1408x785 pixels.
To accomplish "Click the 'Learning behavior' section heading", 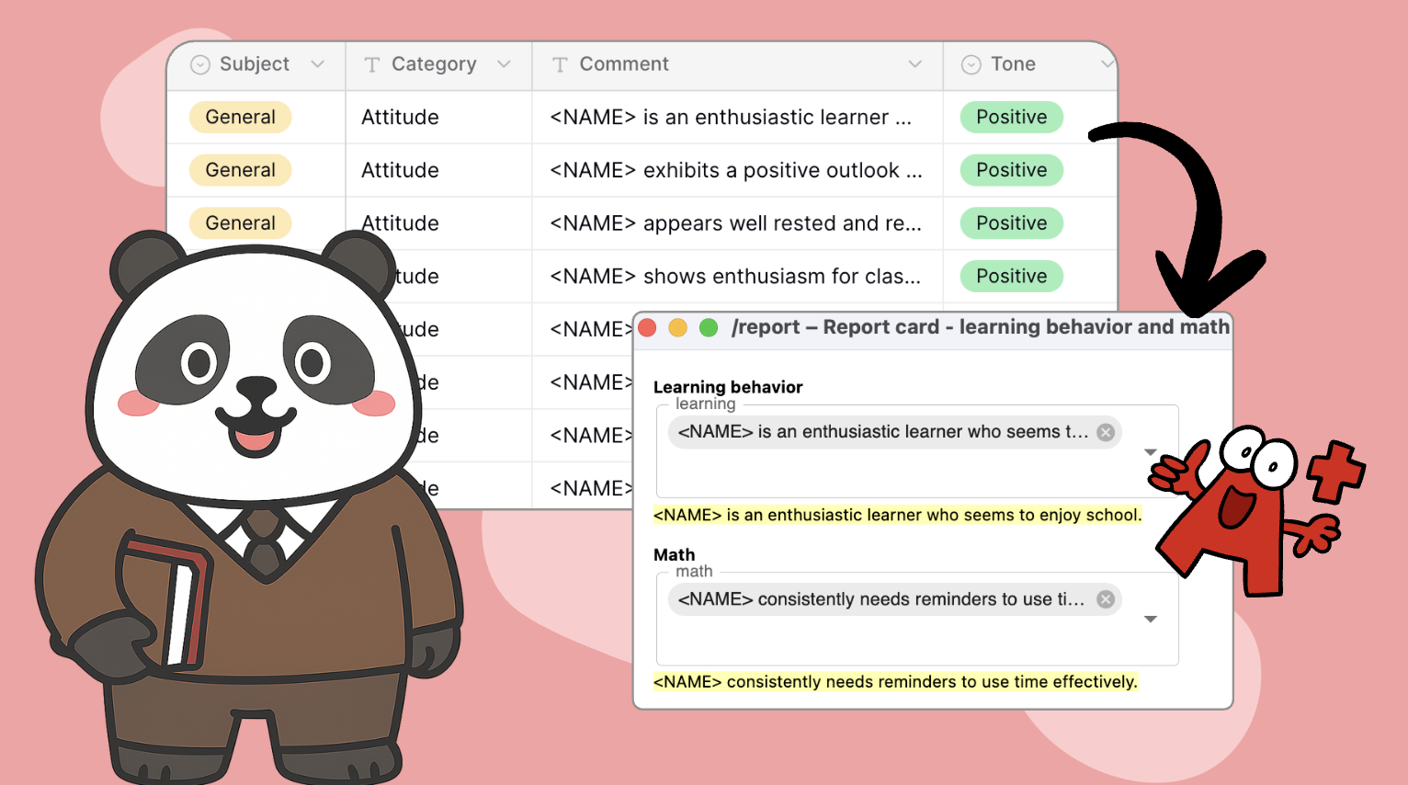I will pyautogui.click(x=728, y=387).
